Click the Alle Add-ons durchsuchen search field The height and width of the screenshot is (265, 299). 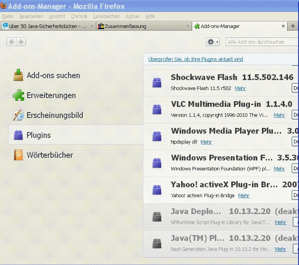click(x=260, y=42)
